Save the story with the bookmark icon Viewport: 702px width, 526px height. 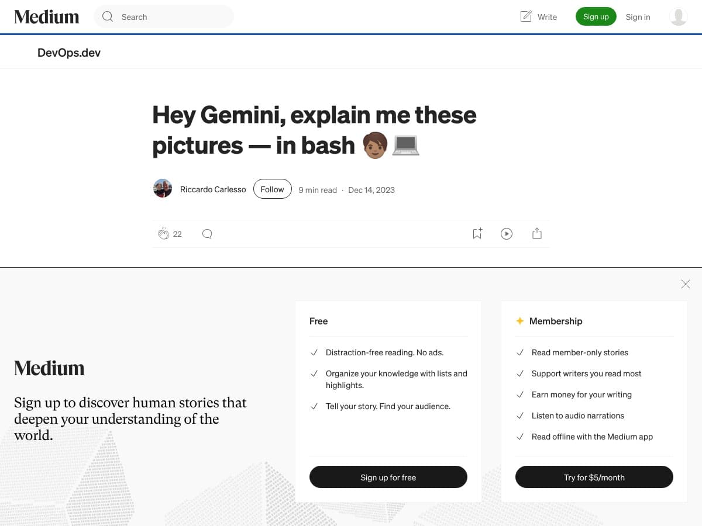pos(477,233)
